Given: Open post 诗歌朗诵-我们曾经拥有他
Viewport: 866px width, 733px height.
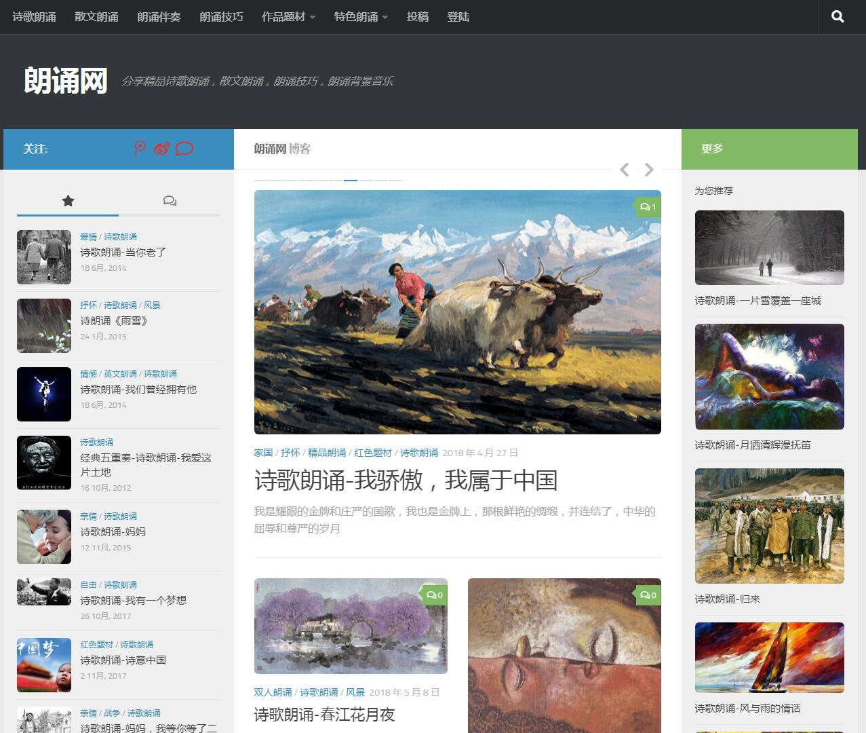Looking at the screenshot, I should click(138, 389).
